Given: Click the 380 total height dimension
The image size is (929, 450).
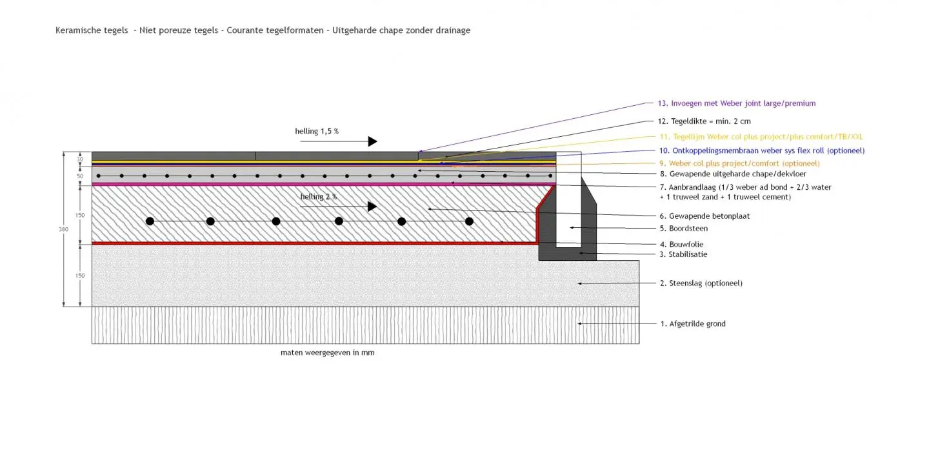Looking at the screenshot, I should pos(64,229).
